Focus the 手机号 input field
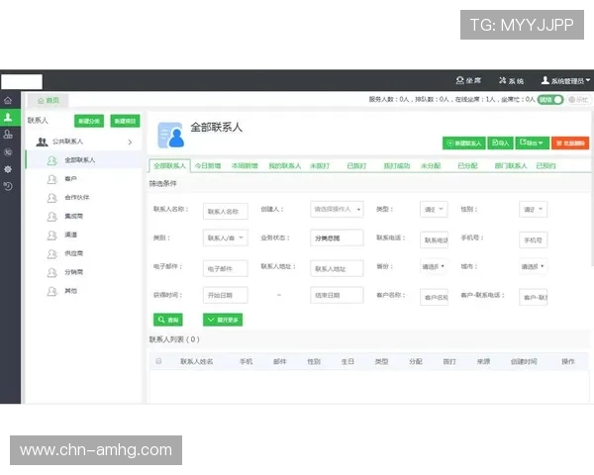The width and height of the screenshot is (594, 475). pyautogui.click(x=533, y=240)
